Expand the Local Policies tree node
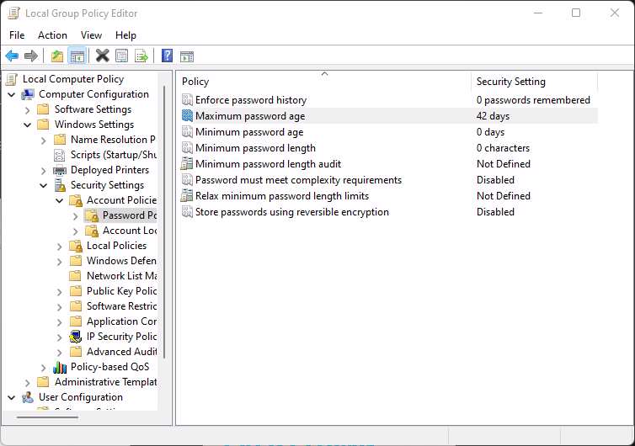The width and height of the screenshot is (635, 446). tap(59, 246)
